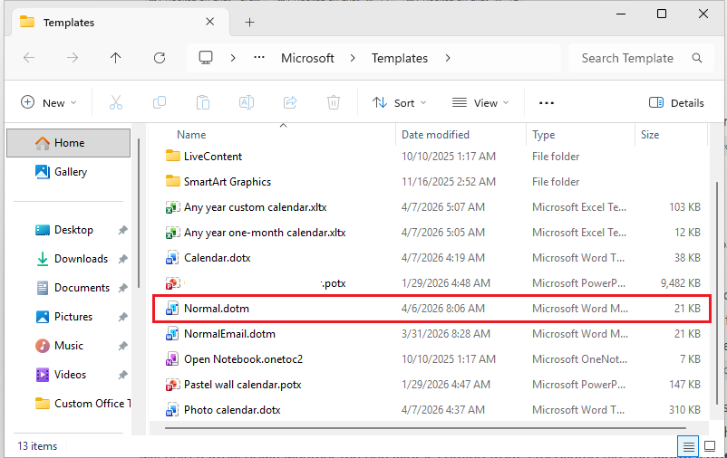Go back using the Back arrow

pos(29,58)
